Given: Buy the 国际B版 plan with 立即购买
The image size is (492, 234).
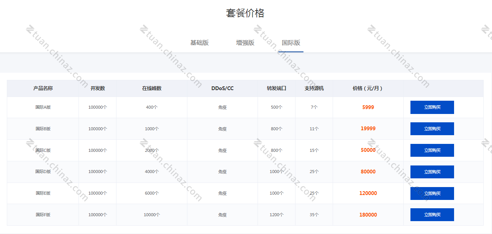Looking at the screenshot, I should click(432, 129).
